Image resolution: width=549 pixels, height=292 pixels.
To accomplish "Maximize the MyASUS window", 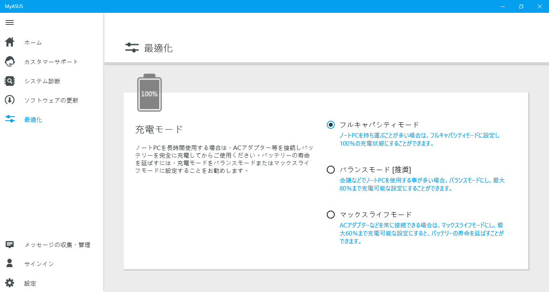I will coord(520,6).
